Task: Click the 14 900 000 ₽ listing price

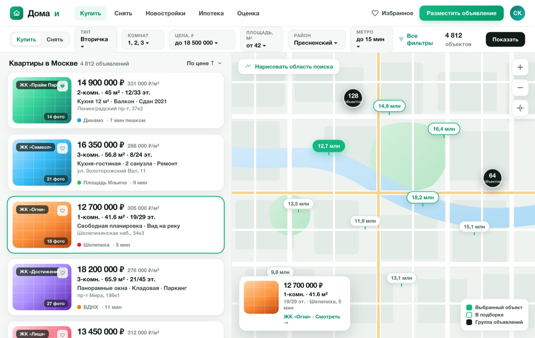Action: click(101, 83)
